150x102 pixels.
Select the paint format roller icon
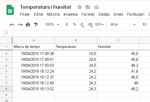pos(36,25)
